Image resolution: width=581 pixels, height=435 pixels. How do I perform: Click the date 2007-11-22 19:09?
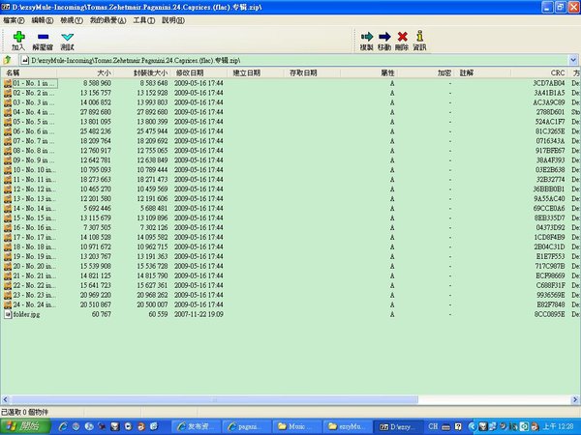coord(199,314)
